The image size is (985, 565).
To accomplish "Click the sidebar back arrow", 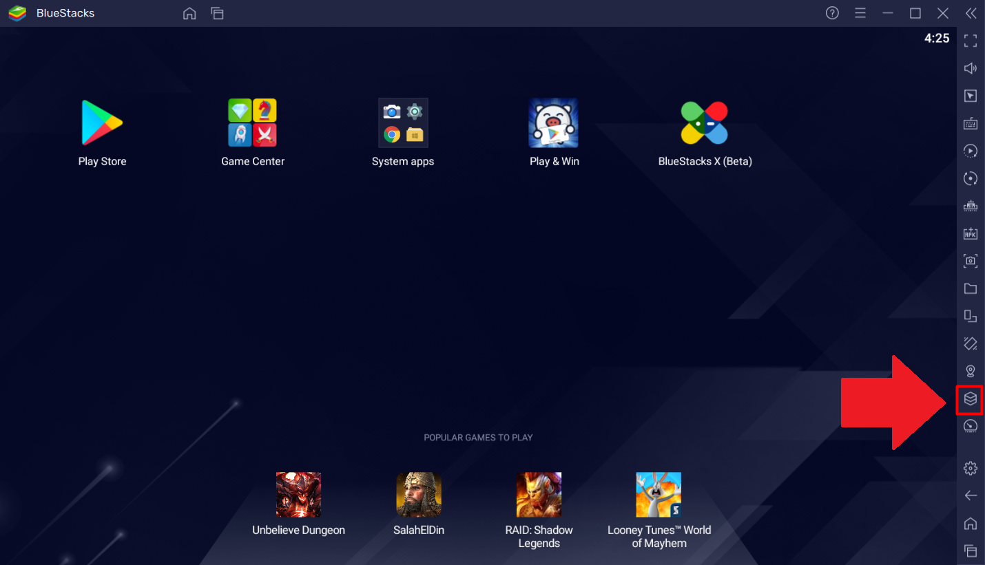I will 971,495.
